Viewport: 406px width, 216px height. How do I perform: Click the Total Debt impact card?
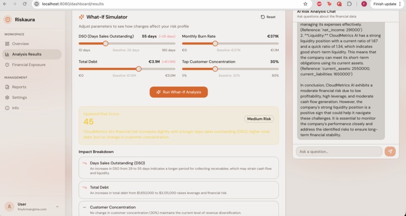[179, 190]
